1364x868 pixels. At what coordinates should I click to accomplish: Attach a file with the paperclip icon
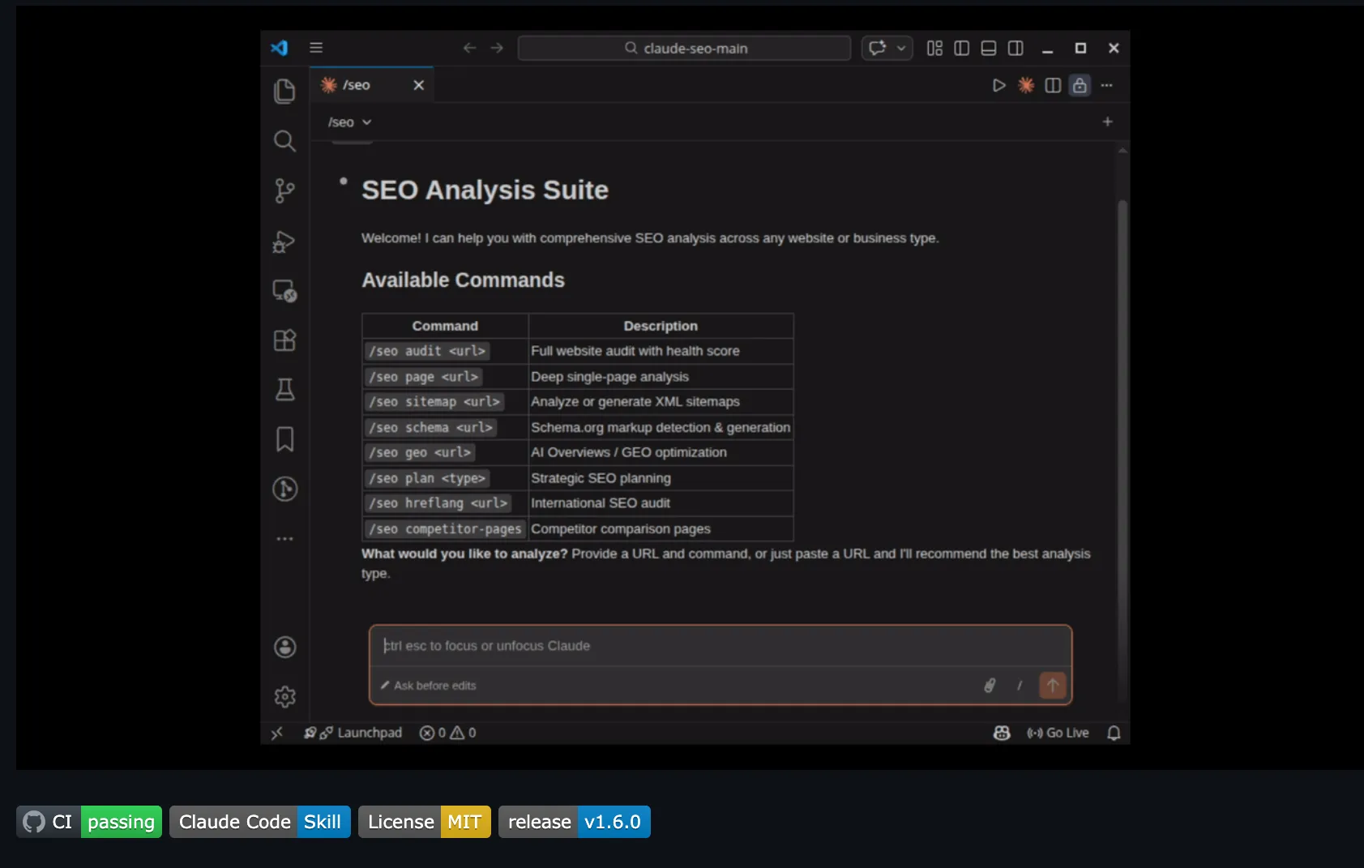990,686
